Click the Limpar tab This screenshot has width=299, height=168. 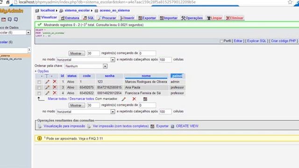(214, 18)
